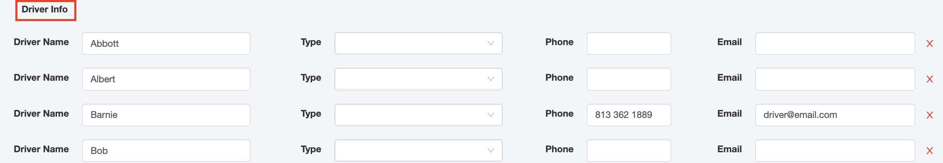Expand Bob's Type dropdown
The height and width of the screenshot is (163, 943).
418,151
